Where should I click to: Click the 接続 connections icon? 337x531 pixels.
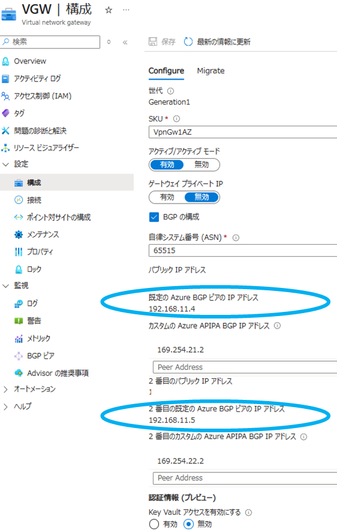(x=19, y=200)
